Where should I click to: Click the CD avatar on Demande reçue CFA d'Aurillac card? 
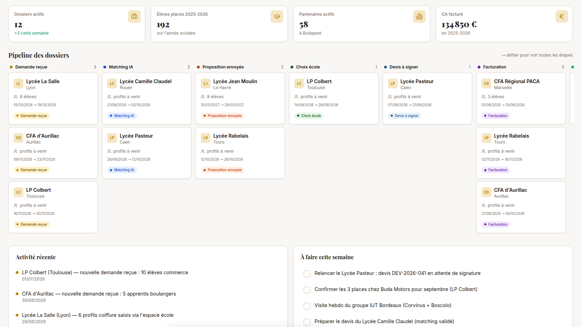[x=19, y=138]
